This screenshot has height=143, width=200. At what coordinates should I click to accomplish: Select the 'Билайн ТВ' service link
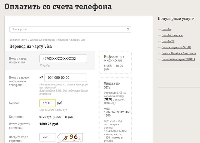pyautogui.click(x=168, y=41)
